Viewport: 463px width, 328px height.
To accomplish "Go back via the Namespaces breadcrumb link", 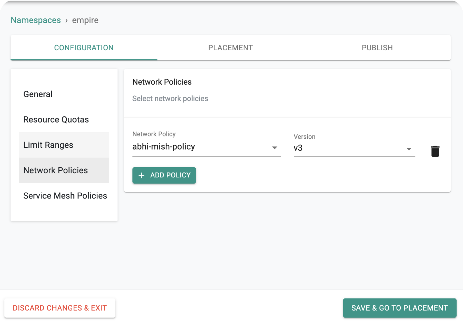I will [35, 20].
